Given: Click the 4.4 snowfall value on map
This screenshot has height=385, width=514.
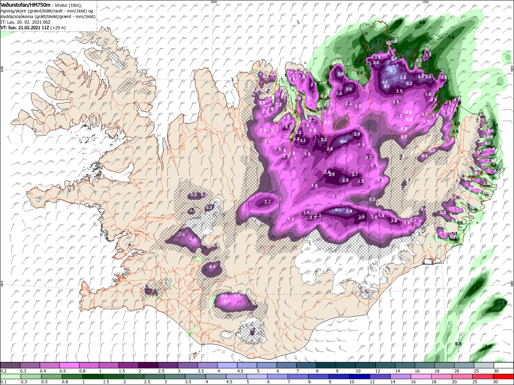Looking at the screenshot, I should pyautogui.click(x=343, y=142).
